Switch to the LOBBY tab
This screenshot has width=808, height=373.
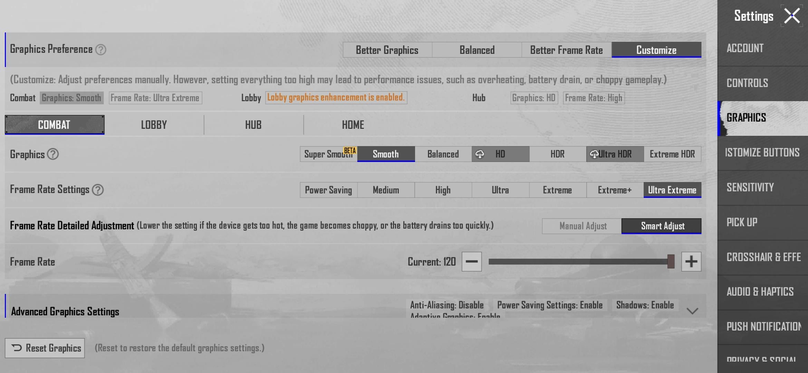[154, 125]
